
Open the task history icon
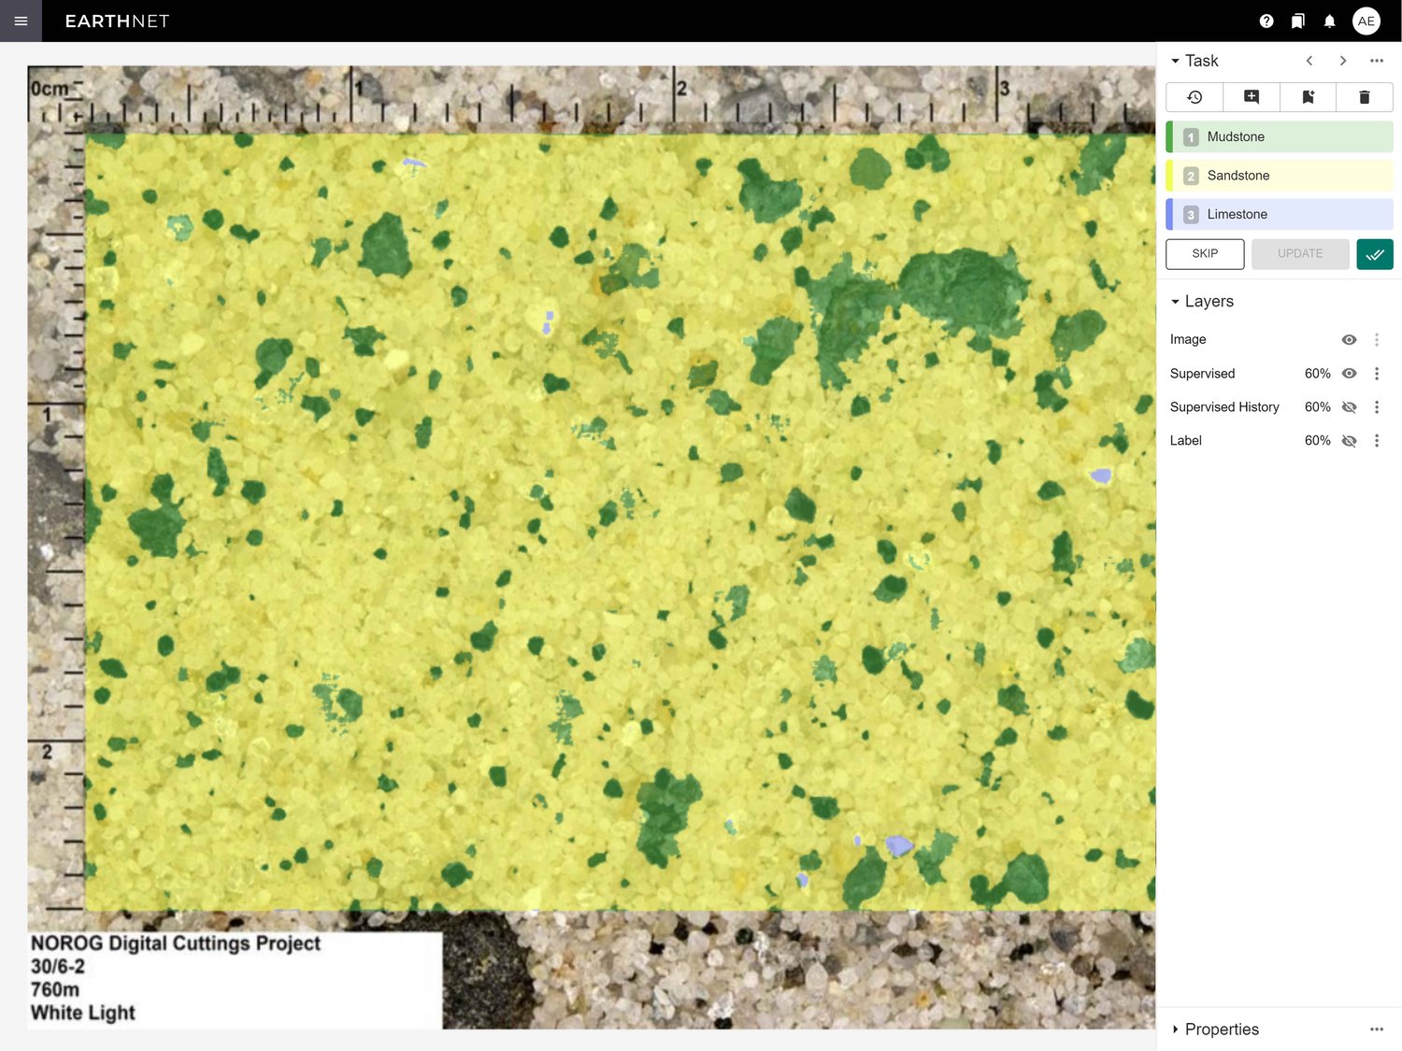[1195, 97]
